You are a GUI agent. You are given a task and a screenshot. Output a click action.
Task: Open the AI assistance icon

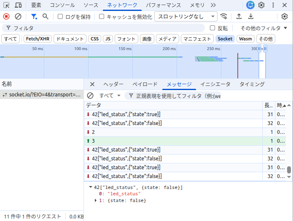coord(250,5)
